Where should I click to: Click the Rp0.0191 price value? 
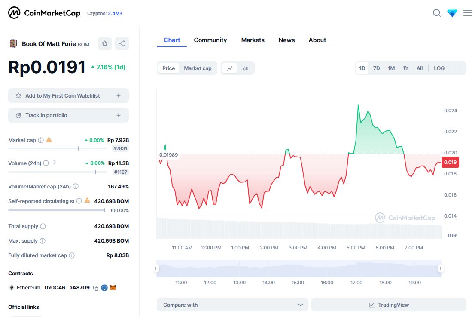pos(47,67)
